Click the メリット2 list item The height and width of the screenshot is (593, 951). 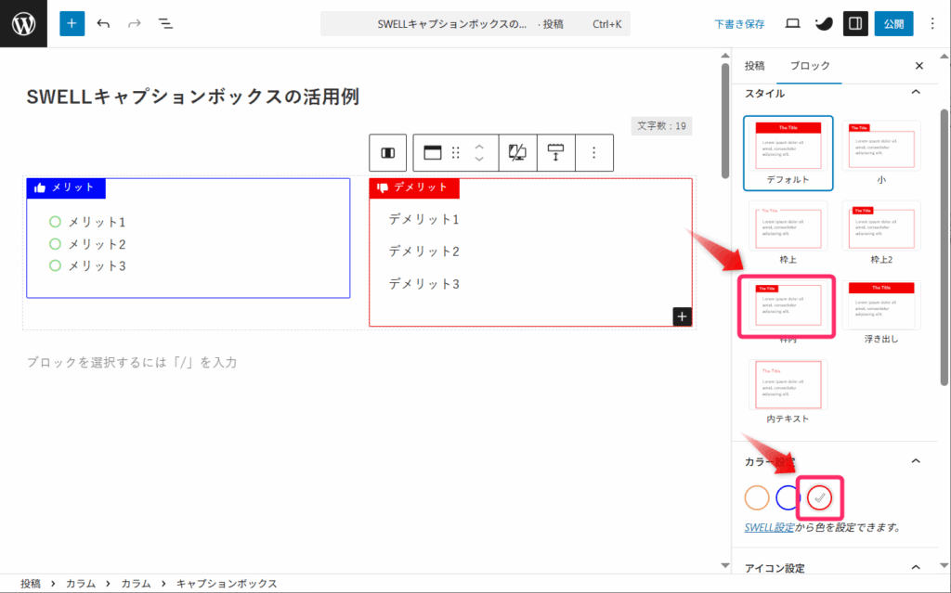(97, 244)
